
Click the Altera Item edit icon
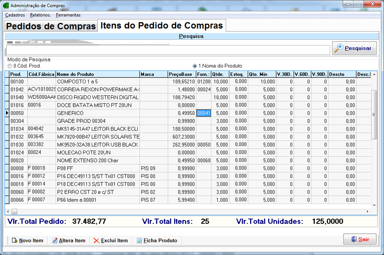point(68,241)
